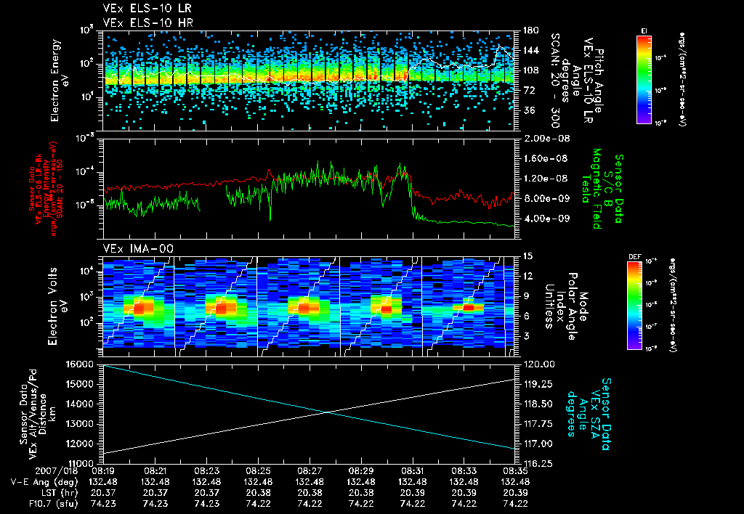744x514 pixels.
Task: Click the 08:23 time tick label
Action: 207,470
